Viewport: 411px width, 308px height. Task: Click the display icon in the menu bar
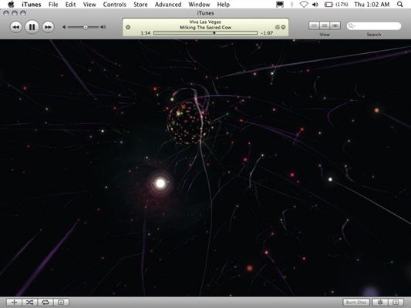tap(280, 5)
